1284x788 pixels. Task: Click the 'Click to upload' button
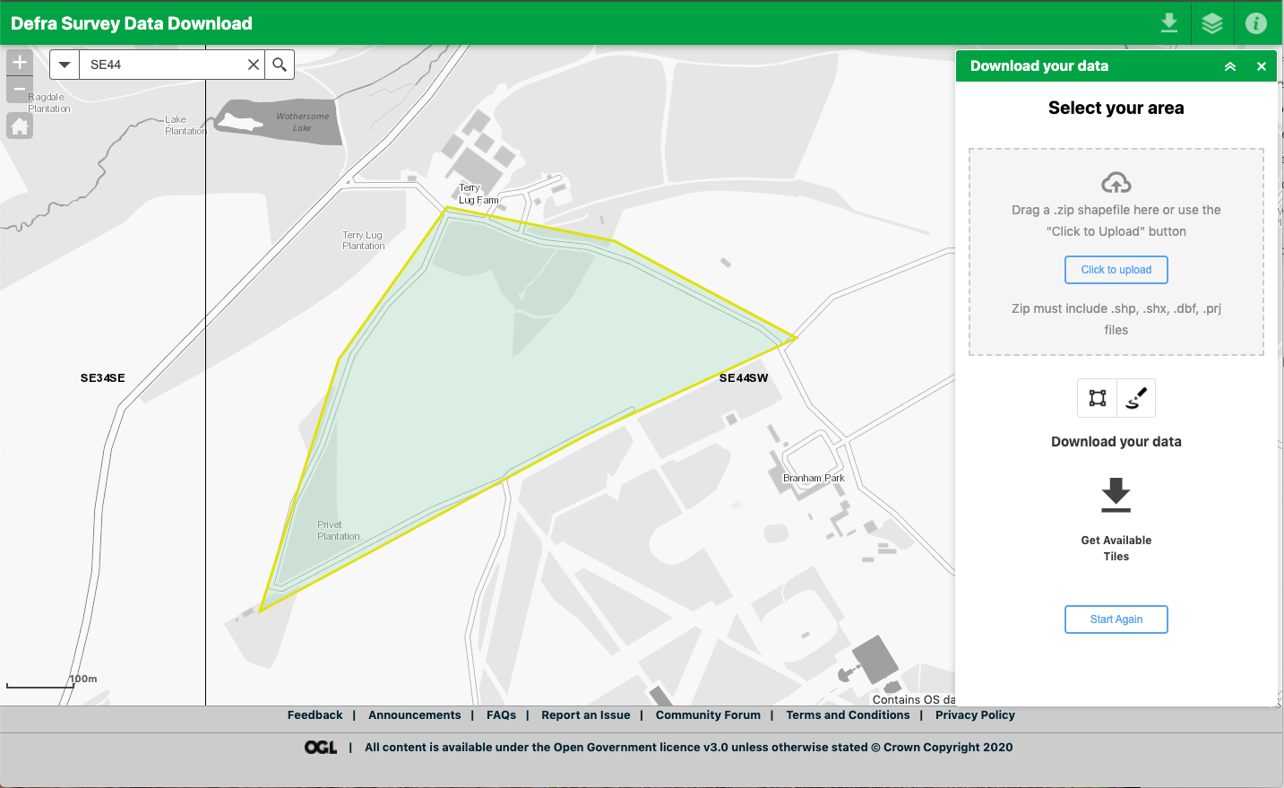pos(1116,270)
